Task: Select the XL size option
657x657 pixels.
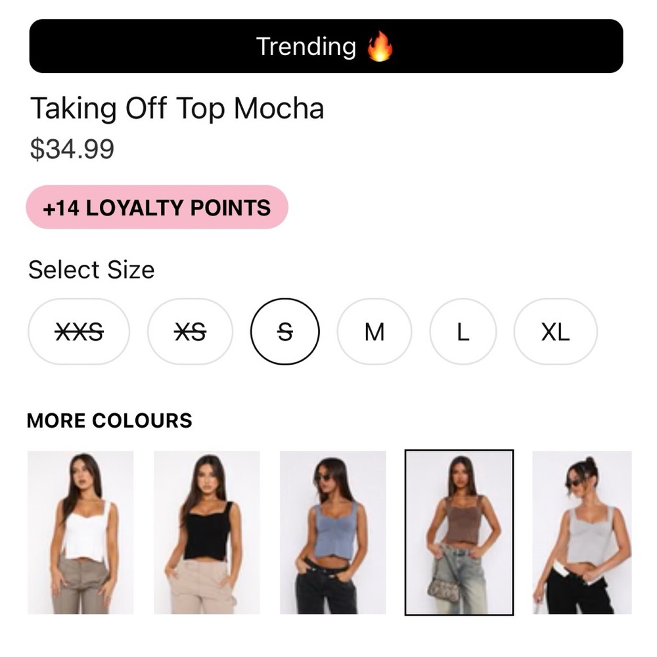Action: click(x=556, y=332)
